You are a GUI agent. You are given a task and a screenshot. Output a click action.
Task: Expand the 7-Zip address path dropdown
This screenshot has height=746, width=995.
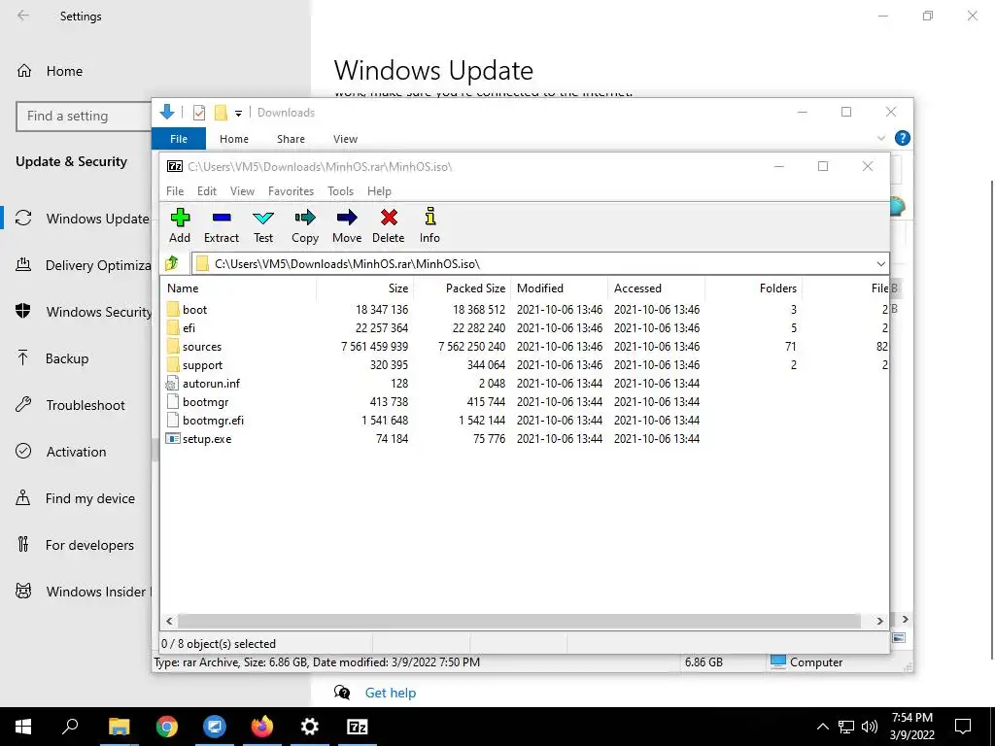coord(880,263)
